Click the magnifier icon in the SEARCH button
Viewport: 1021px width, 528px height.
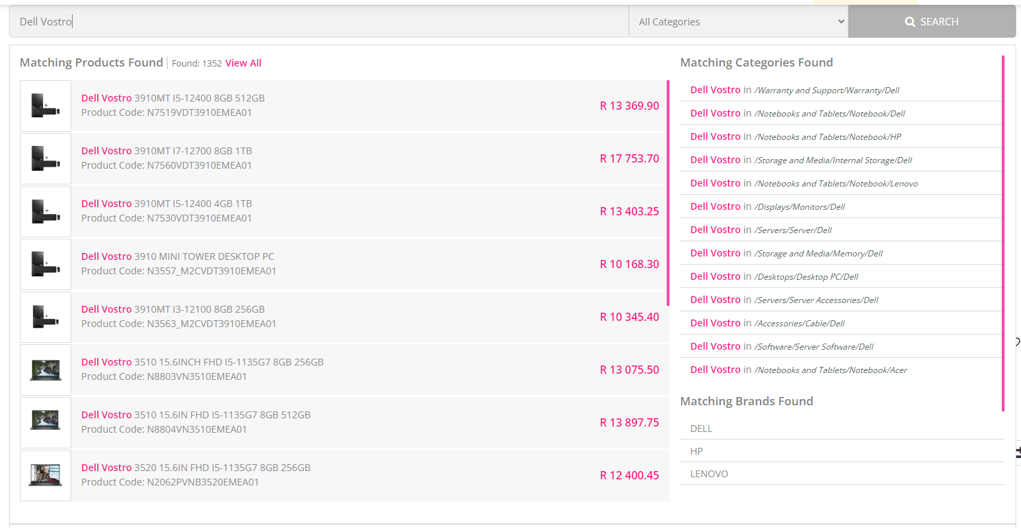tap(910, 22)
